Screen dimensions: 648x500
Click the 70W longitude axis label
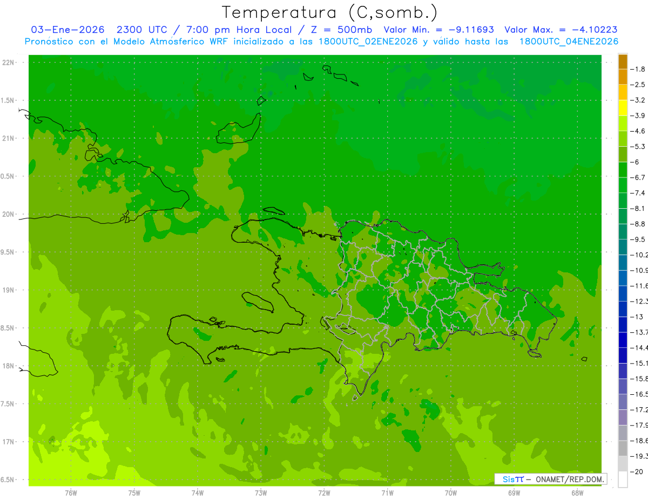point(450,493)
